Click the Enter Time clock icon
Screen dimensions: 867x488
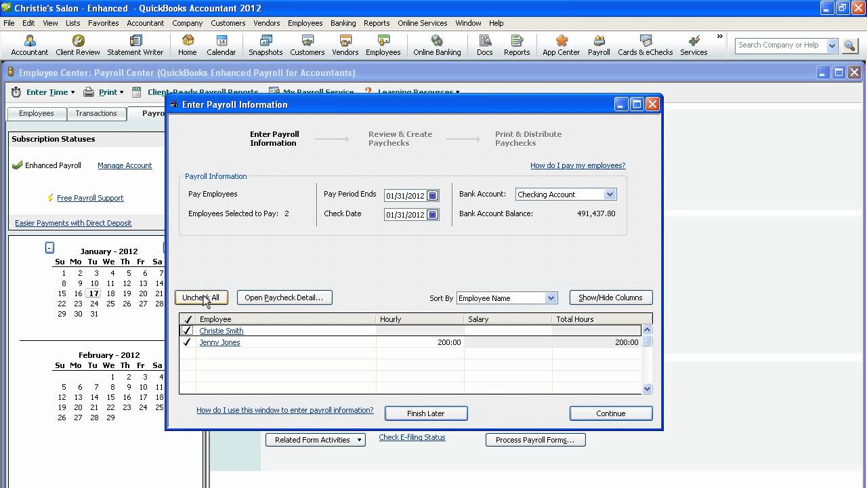(x=16, y=92)
